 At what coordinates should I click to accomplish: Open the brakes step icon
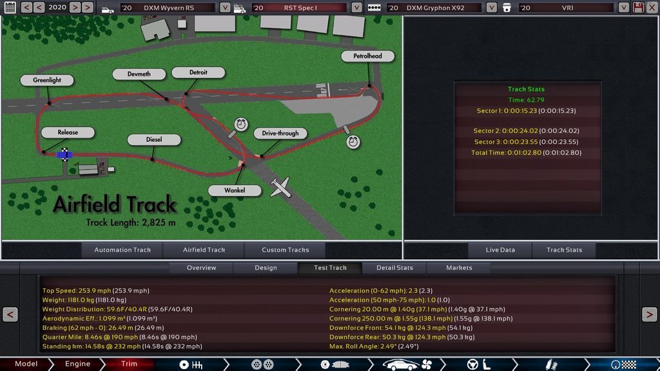click(332, 364)
